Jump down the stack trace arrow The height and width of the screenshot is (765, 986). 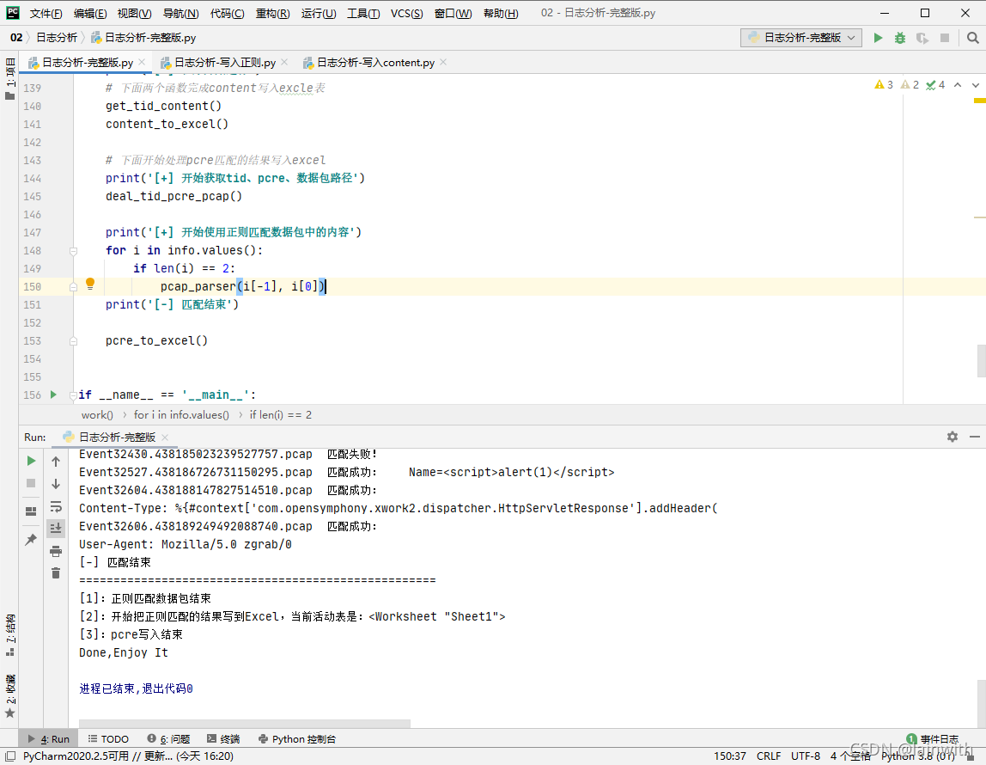coord(56,484)
